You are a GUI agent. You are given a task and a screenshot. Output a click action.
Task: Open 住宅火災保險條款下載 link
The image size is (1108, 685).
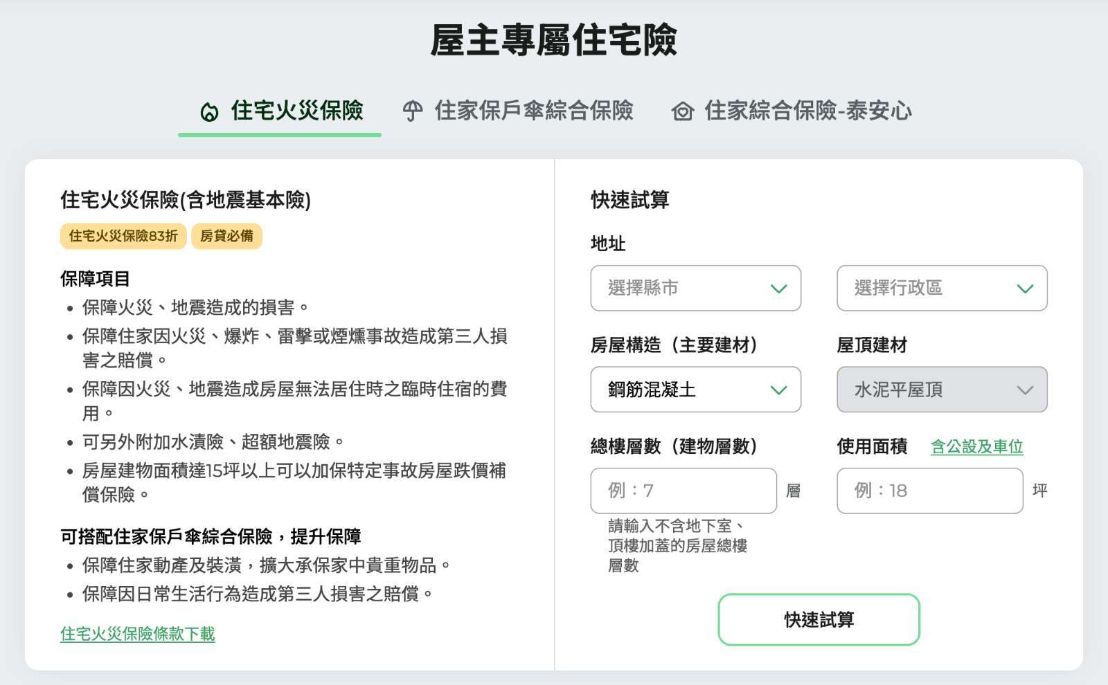click(x=138, y=634)
